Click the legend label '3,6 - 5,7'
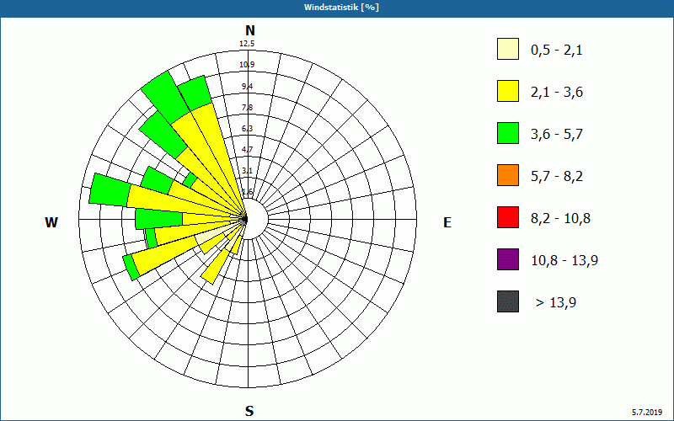The width and height of the screenshot is (674, 421). point(557,135)
